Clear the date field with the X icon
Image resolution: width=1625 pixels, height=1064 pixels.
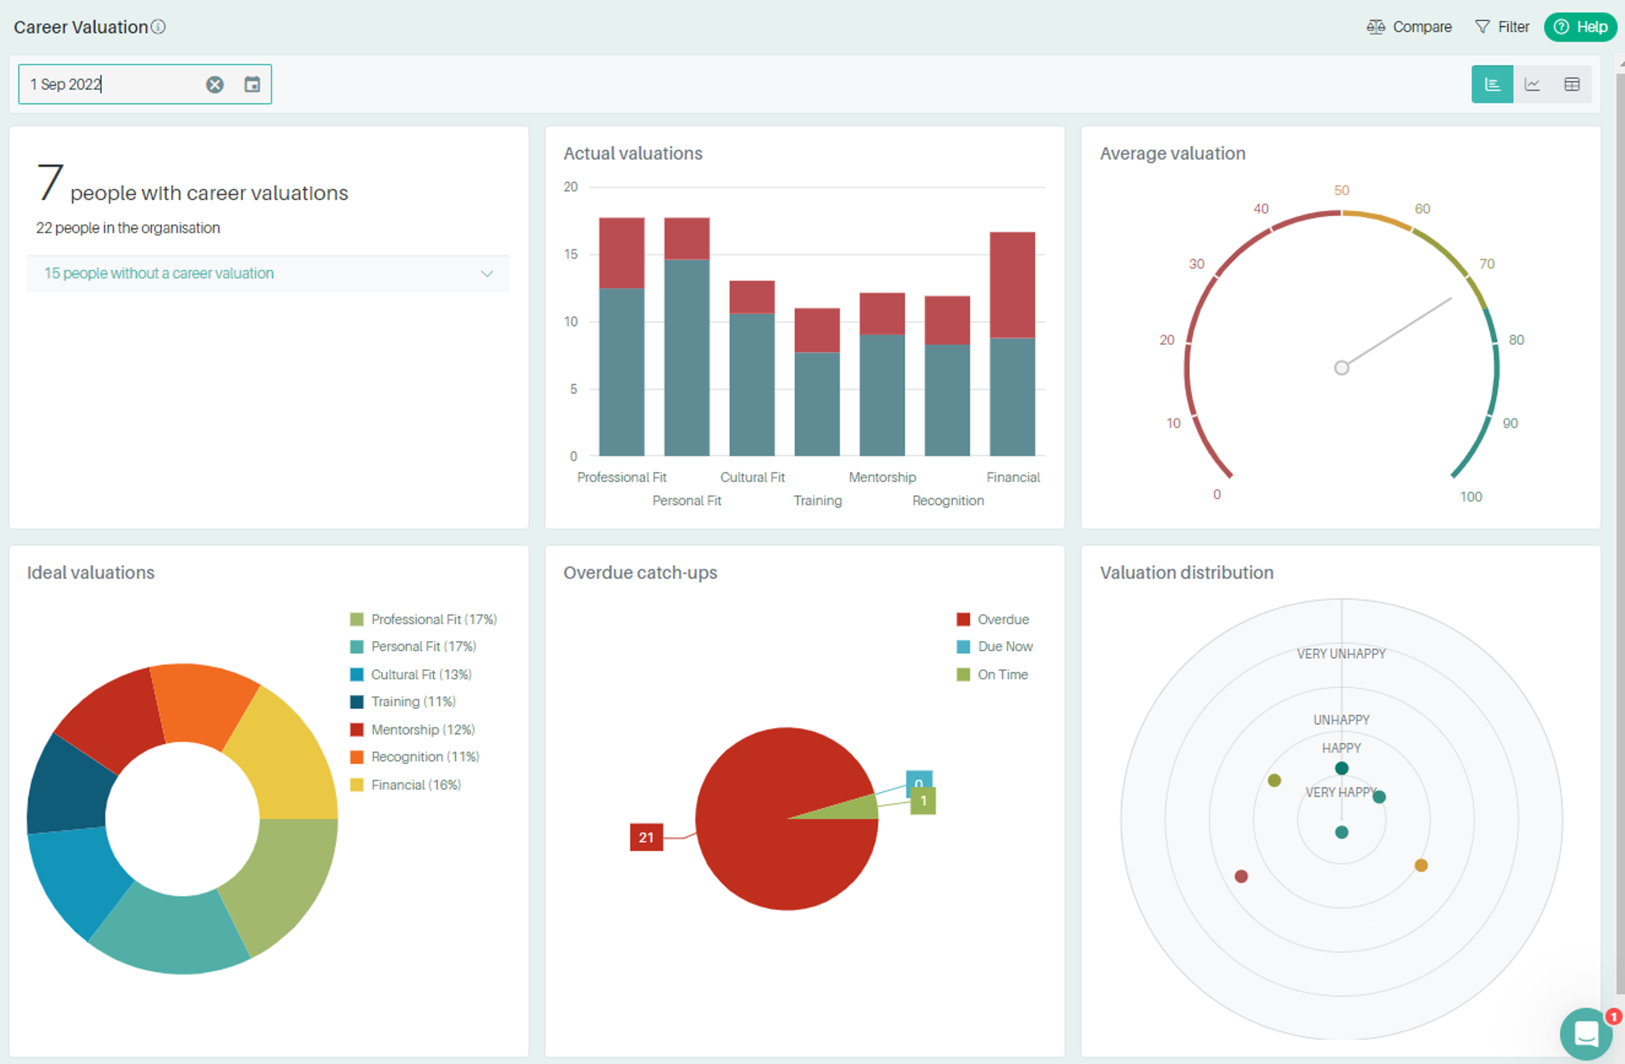click(215, 85)
